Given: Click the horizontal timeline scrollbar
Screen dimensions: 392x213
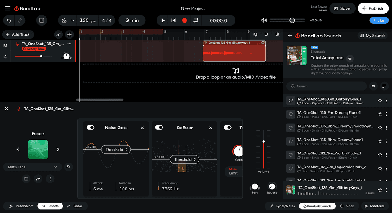Looking at the screenshot, I should [x=100, y=100].
